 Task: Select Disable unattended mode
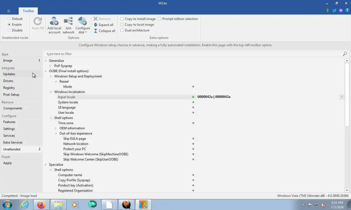(9, 30)
